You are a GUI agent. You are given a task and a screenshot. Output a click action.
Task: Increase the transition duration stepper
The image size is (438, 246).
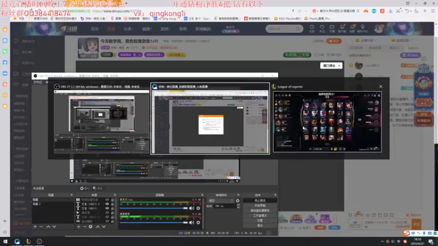(x=238, y=204)
